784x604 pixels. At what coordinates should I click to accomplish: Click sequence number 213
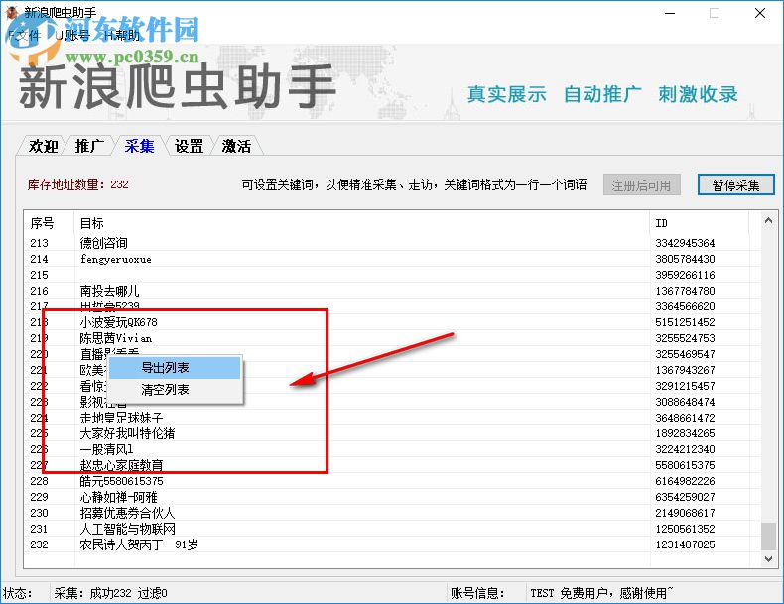coord(39,243)
